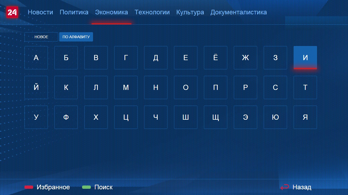348x195 pixels.
Task: Select the letter М tile
Action: [126, 87]
